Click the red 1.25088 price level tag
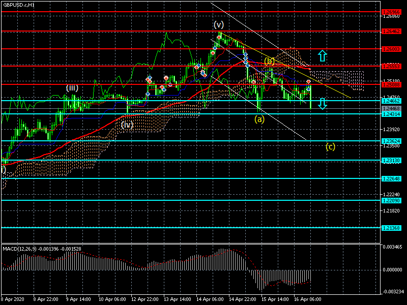 pos(391,84)
